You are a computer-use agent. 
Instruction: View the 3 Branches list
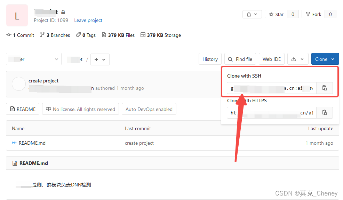[x=55, y=35]
